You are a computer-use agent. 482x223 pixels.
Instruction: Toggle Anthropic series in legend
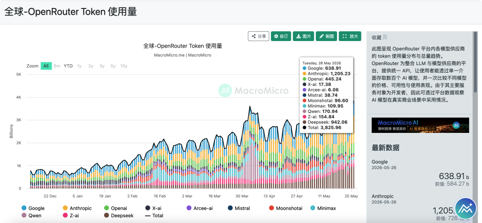click(x=77, y=208)
